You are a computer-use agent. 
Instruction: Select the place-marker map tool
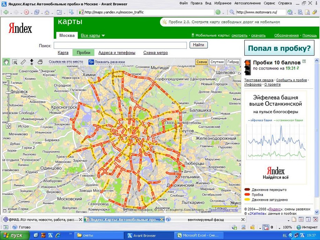(x=32, y=62)
